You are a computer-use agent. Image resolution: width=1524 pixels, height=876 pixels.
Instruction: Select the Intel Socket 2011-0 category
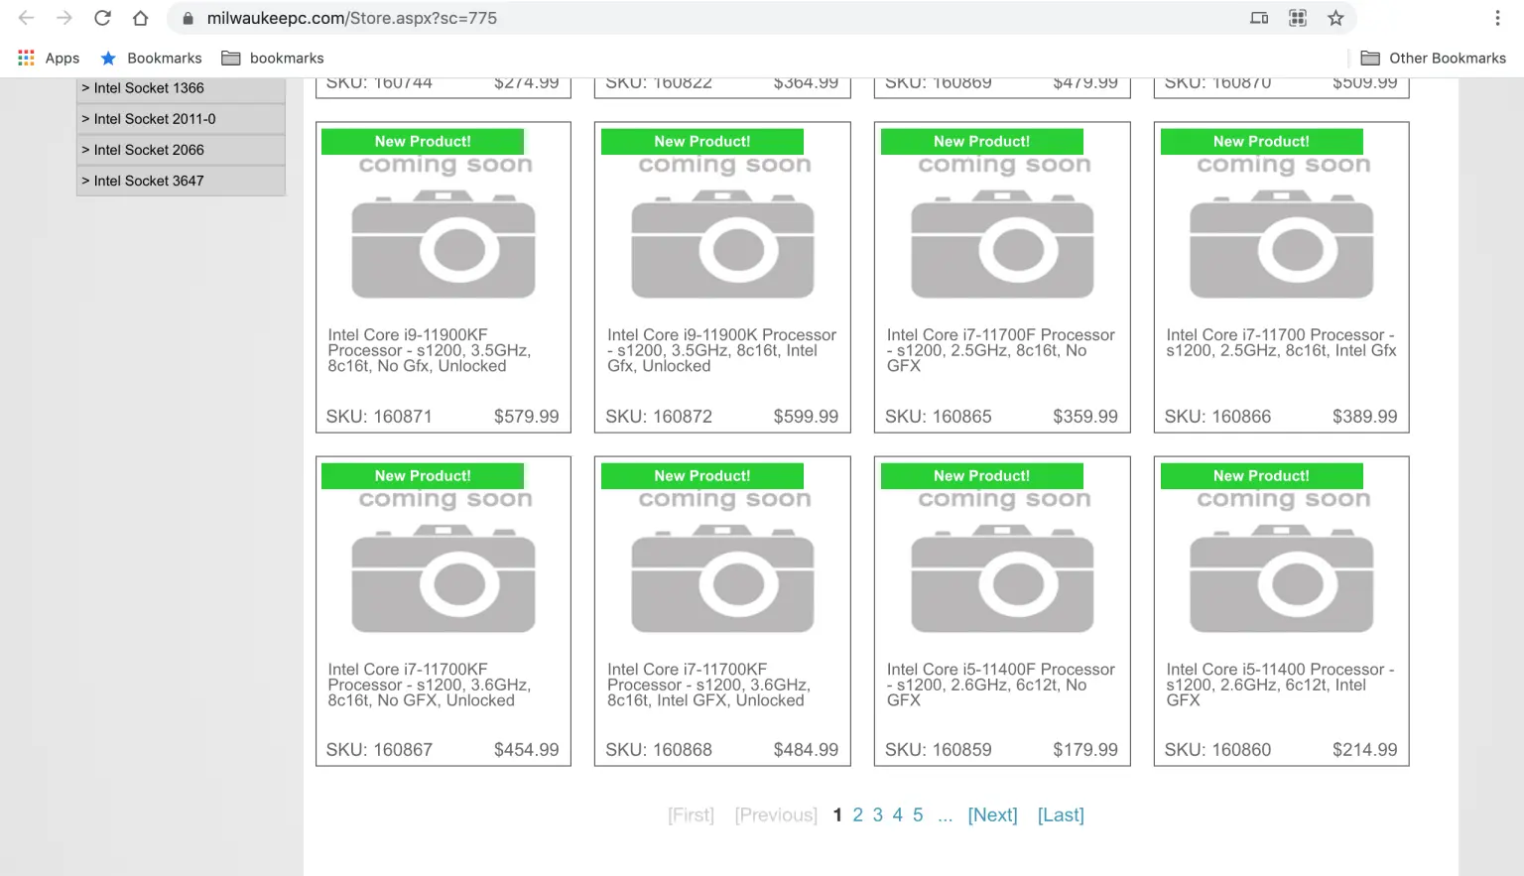pyautogui.click(x=181, y=119)
